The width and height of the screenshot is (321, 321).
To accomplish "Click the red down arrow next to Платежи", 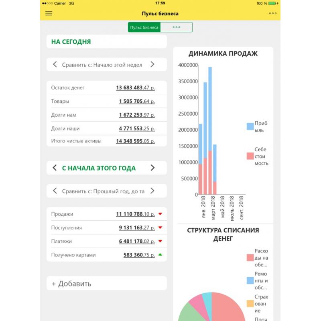I will click(160, 241).
